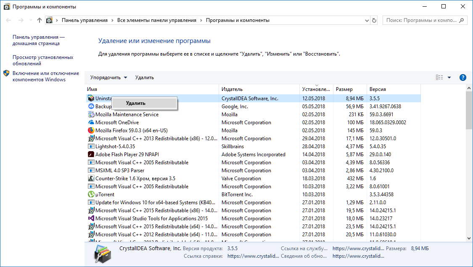Select Adobe Flash Player 29 NPAPI entry
Viewport: 473px width, 267px height.
127,154
